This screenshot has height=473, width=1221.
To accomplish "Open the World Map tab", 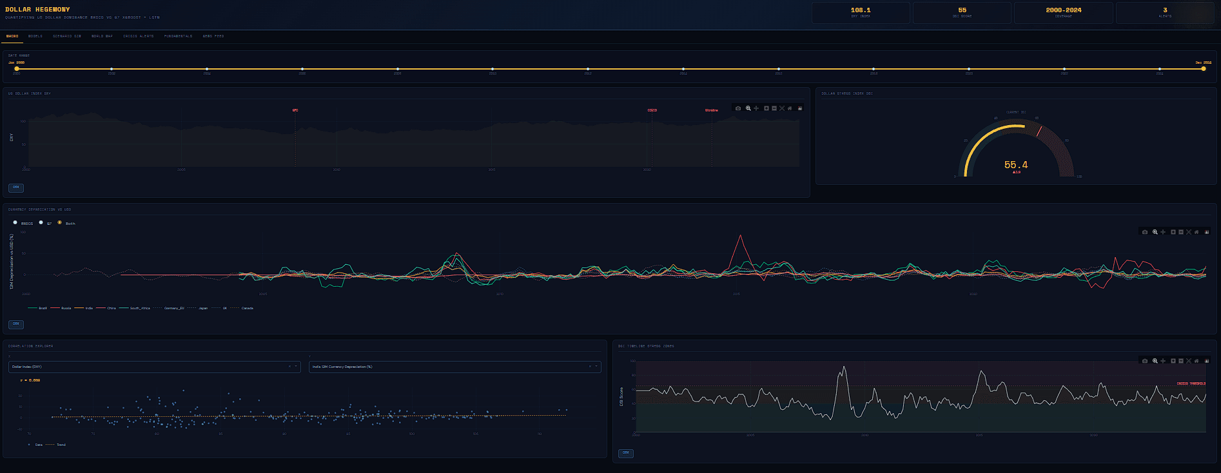I will (x=102, y=36).
